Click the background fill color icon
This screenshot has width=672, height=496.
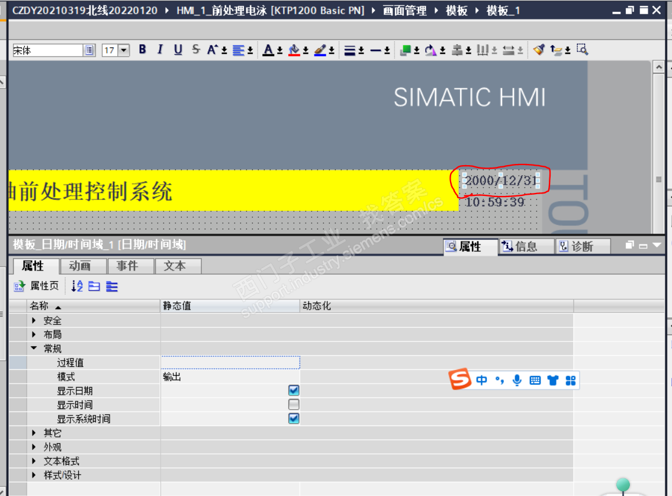294,50
